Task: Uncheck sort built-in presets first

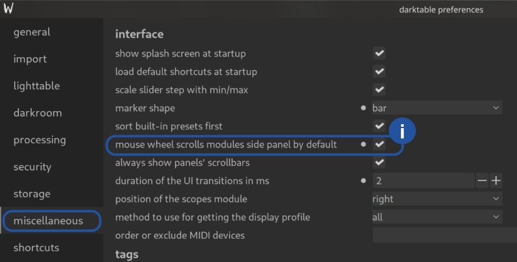Action: [380, 125]
